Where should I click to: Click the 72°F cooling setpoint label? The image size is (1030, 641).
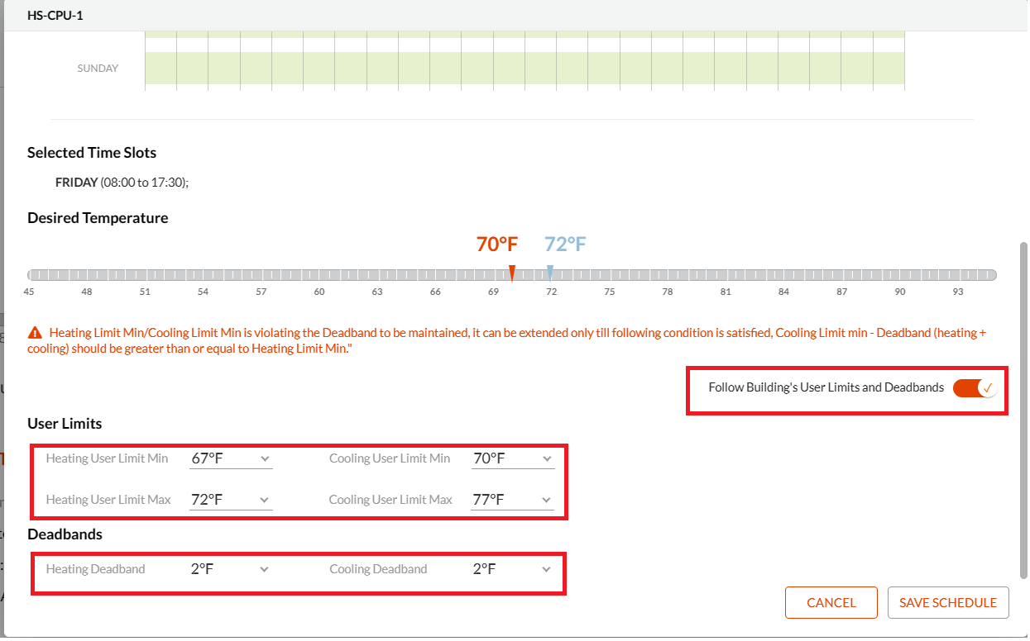point(563,244)
